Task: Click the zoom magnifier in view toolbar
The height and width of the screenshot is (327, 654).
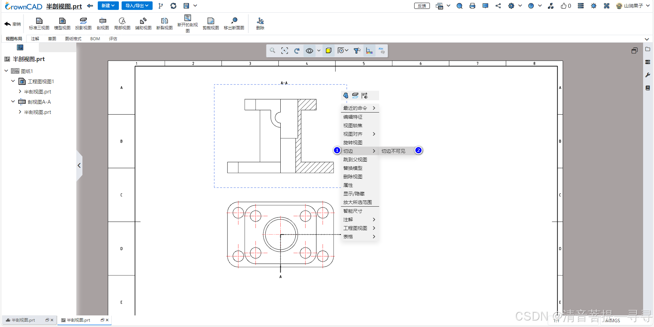Action: click(272, 50)
